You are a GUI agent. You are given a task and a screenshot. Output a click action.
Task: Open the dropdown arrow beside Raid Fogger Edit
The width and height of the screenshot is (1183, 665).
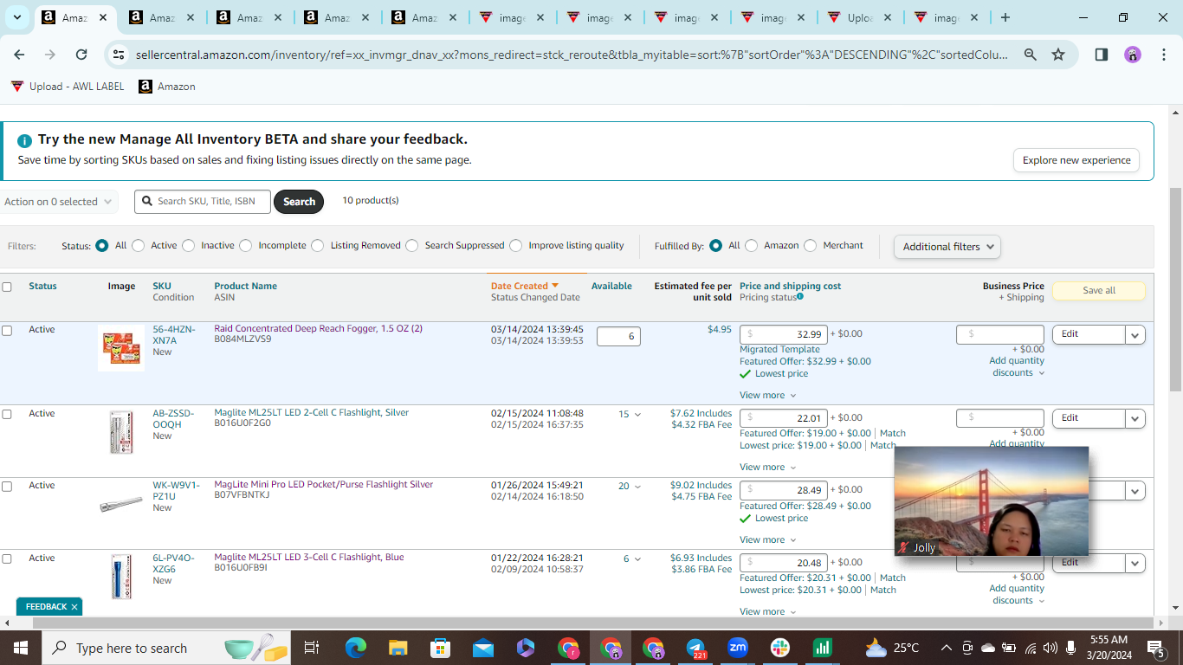click(1135, 334)
